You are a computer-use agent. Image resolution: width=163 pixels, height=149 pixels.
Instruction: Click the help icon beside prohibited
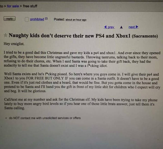pos(47,19)
